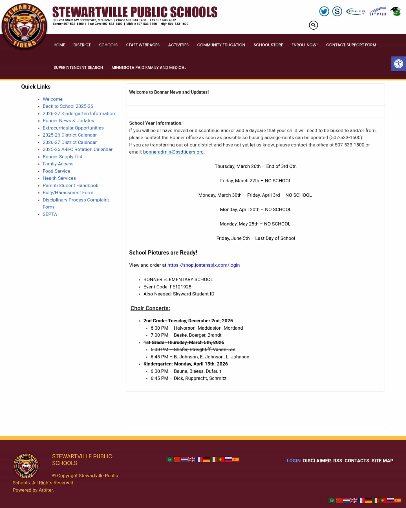The height and width of the screenshot is (508, 406).
Task: Select the Chinese flag in the upper footer flag row
Action: (177, 459)
